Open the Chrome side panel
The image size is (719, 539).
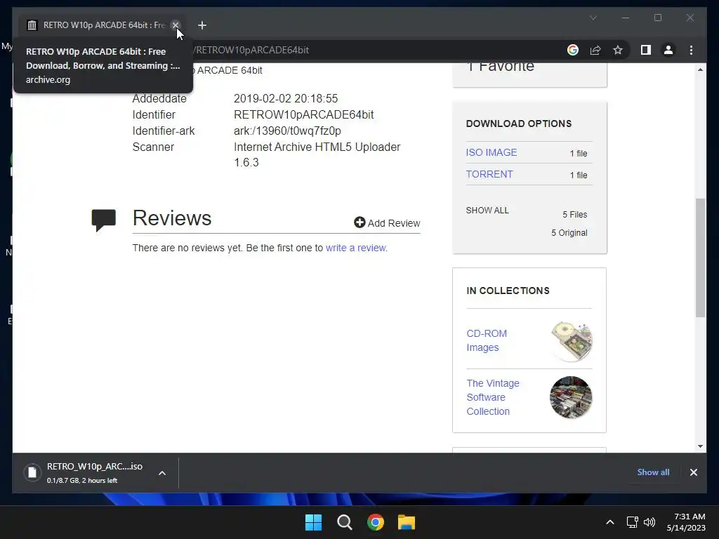[x=646, y=50]
